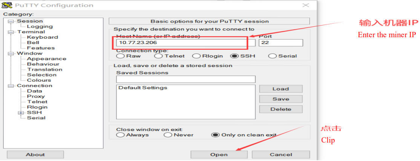Choose the Telnet connection type
Image resolution: width=420 pixels, height=161 pixels.
point(158,56)
